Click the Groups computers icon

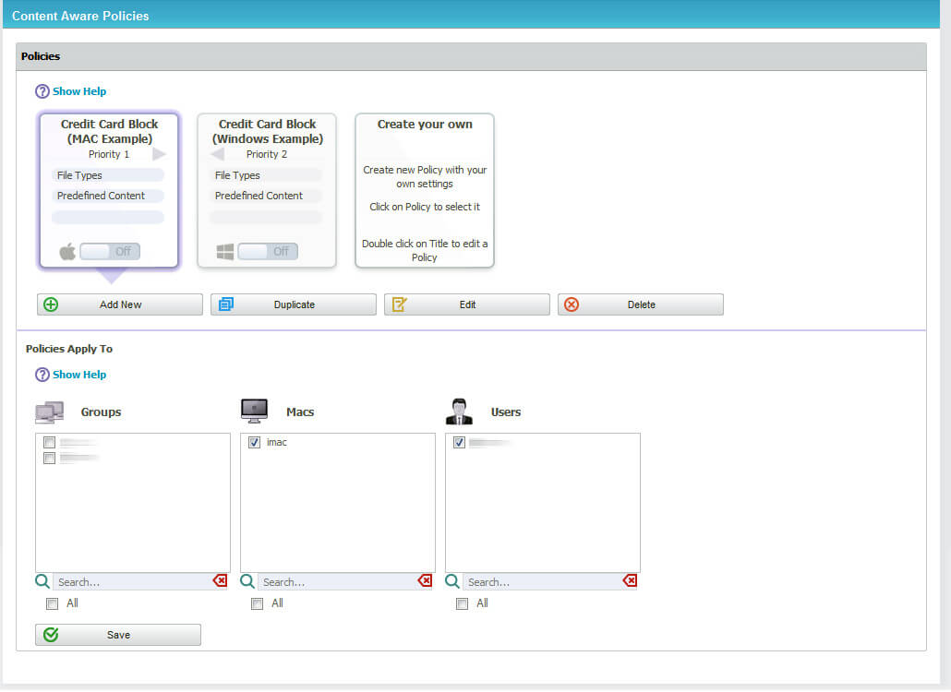point(50,412)
